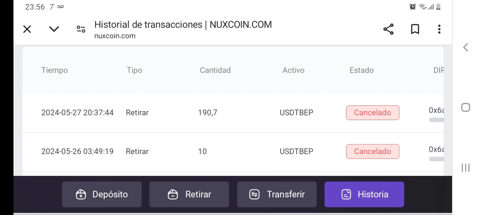Screen dimensions: 479x215
Task: Select the Historia tab
Action: pyautogui.click(x=364, y=194)
